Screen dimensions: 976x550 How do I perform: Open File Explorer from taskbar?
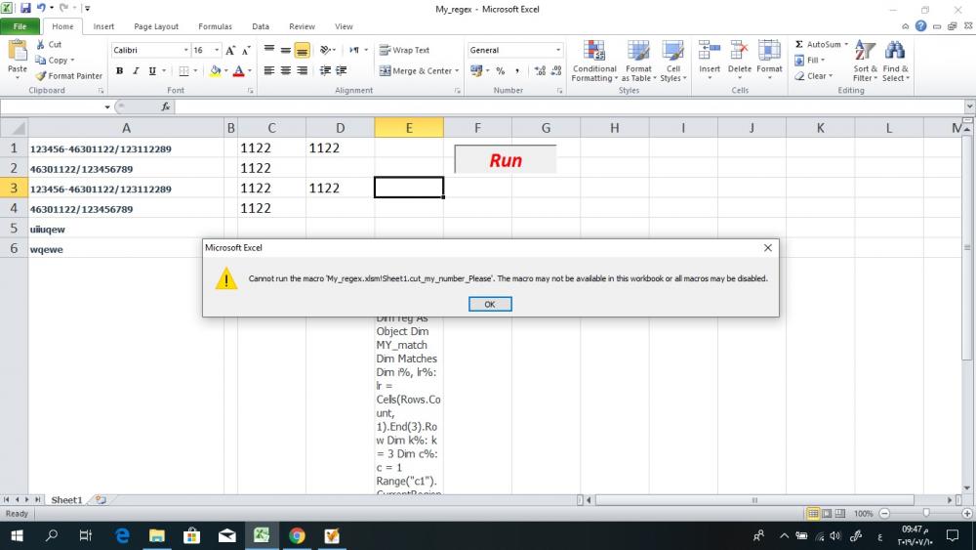coord(157,535)
